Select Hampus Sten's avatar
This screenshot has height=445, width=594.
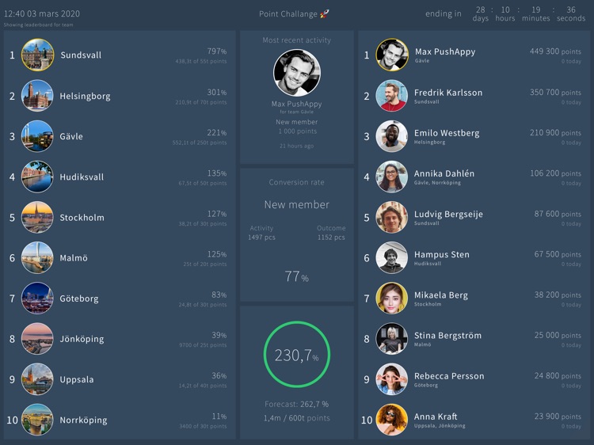392,258
